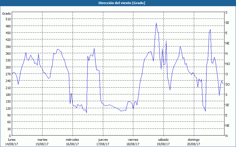Select the 'viernes 18/08/17' date label
236x147 pixels.
coord(133,142)
